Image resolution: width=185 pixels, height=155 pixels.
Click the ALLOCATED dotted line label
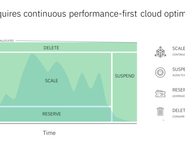click(x=7, y=41)
